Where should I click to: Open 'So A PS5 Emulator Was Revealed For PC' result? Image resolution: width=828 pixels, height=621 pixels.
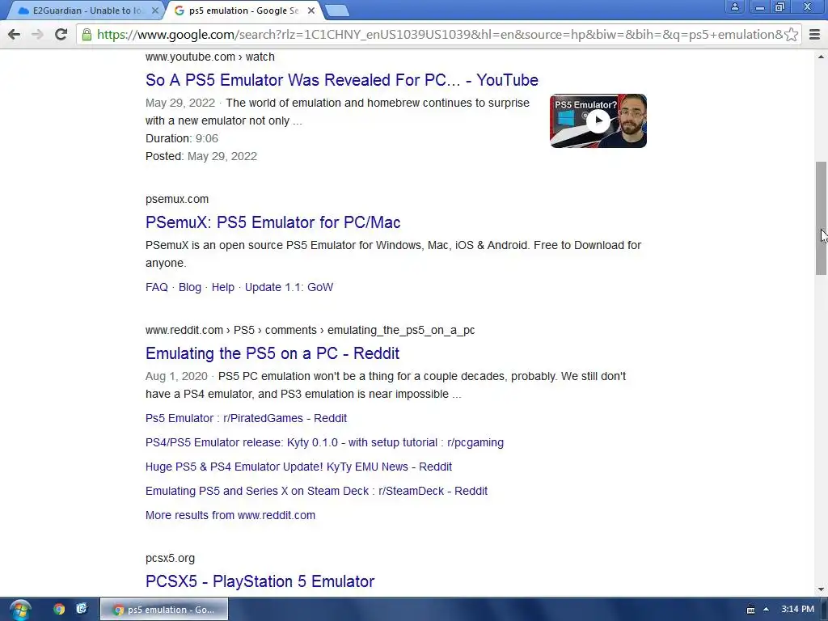pyautogui.click(x=342, y=80)
